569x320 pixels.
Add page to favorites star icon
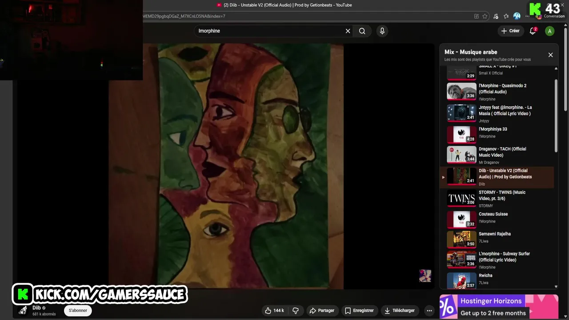(x=485, y=16)
